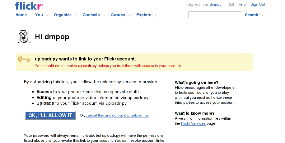Expand the You menu arrow
Viewport: 285px width, 143px height.
point(47,15)
